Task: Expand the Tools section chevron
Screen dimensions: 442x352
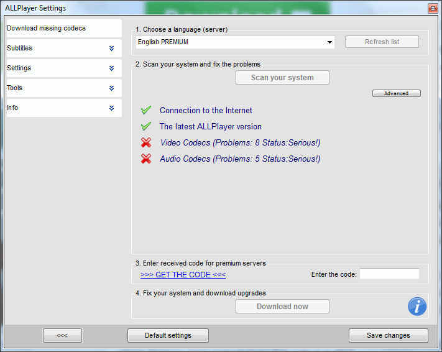Action: (x=112, y=88)
